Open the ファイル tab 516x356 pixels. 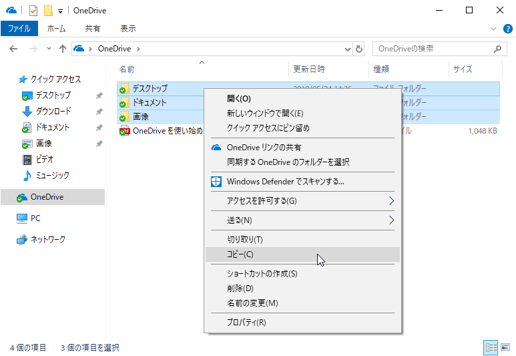[19, 29]
